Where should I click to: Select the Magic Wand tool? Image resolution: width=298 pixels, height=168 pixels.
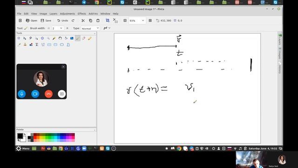pos(54,38)
